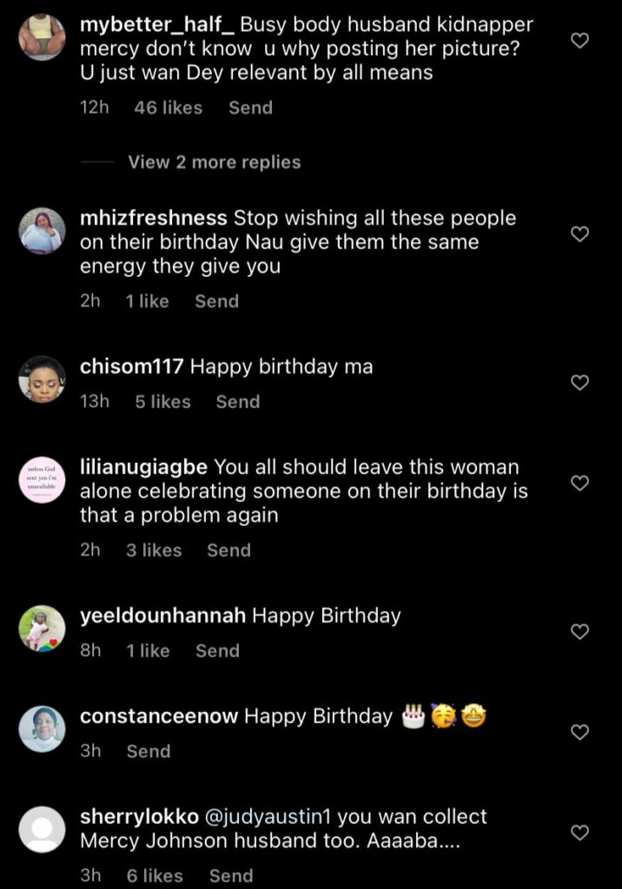Open mhizfreshness avatar
Screen dimensions: 622x889
(42, 231)
